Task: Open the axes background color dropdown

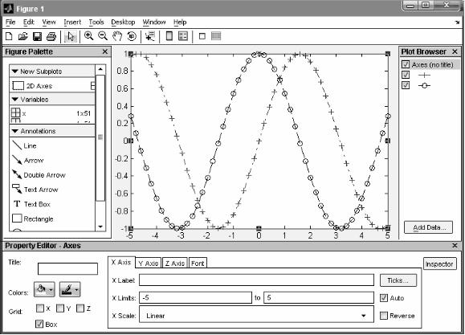Action: [x=44, y=289]
